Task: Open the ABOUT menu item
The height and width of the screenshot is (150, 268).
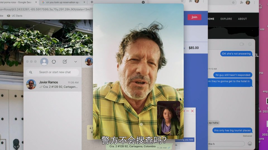Action: click(x=242, y=19)
